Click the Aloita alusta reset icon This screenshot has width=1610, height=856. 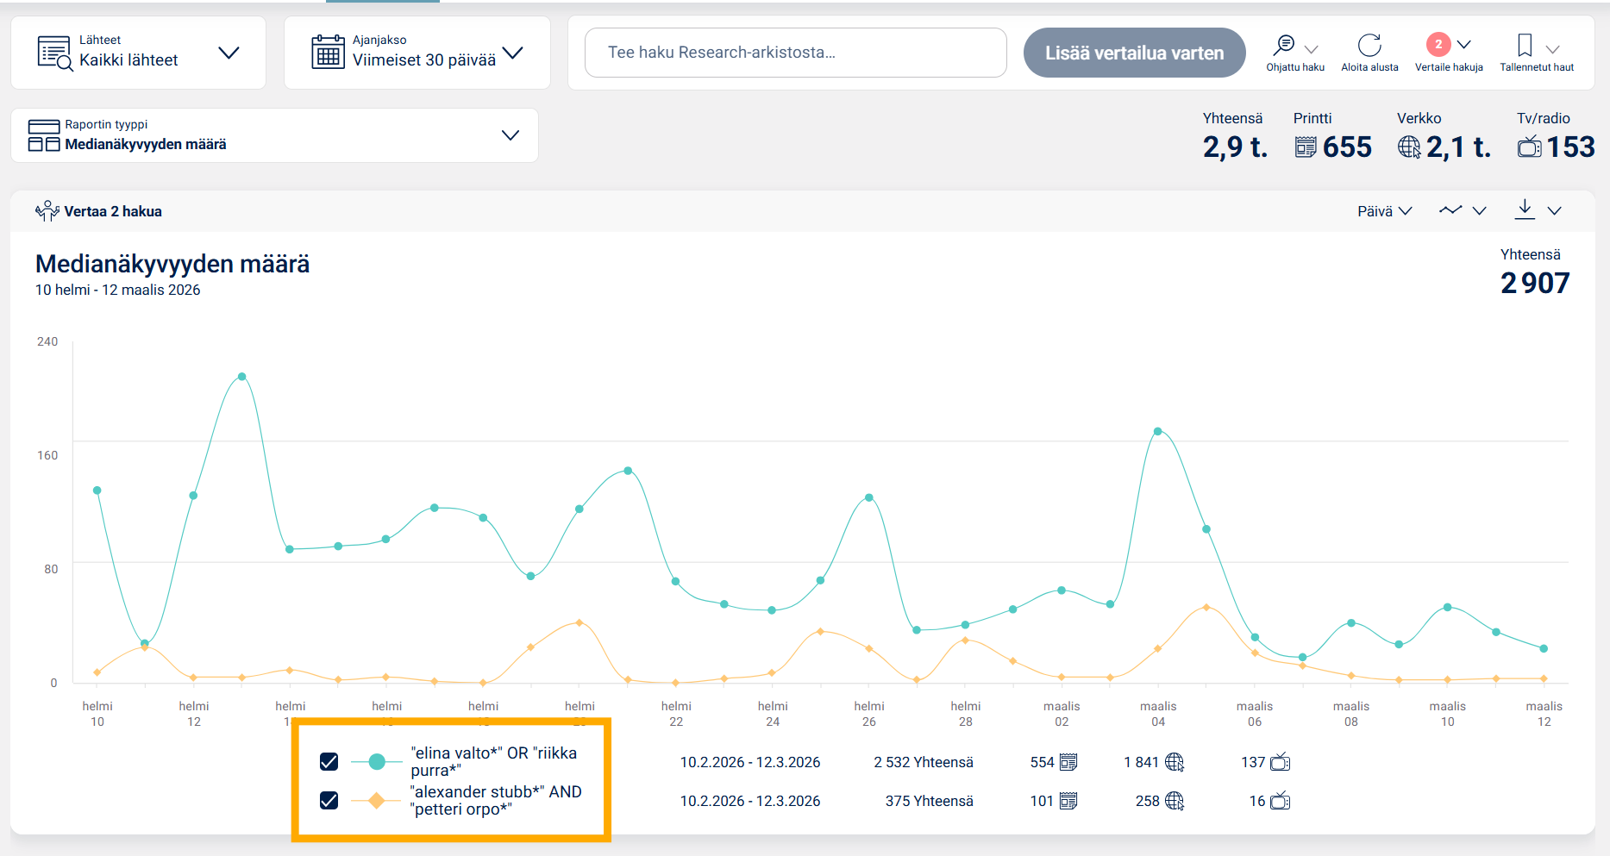pos(1369,45)
